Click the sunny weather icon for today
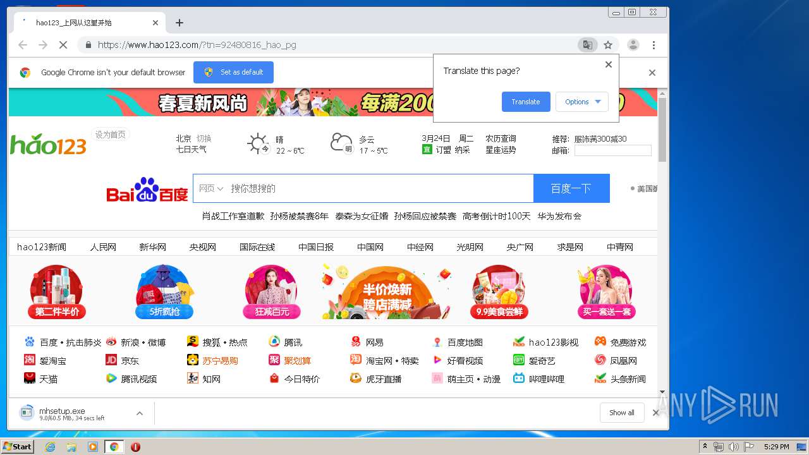Screen dimensions: 809x455 (258, 143)
